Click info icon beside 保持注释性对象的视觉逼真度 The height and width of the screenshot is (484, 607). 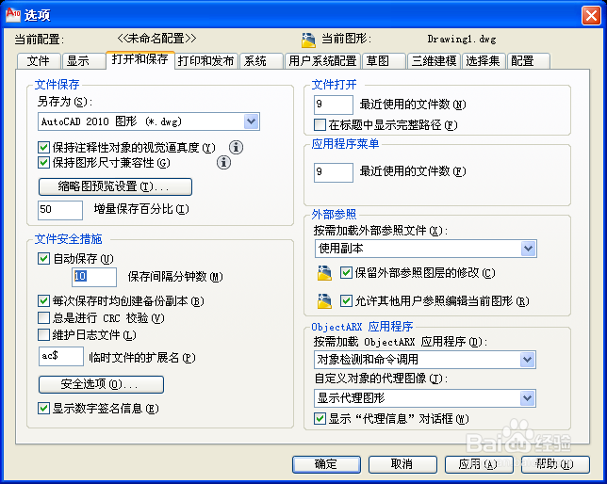coord(236,147)
